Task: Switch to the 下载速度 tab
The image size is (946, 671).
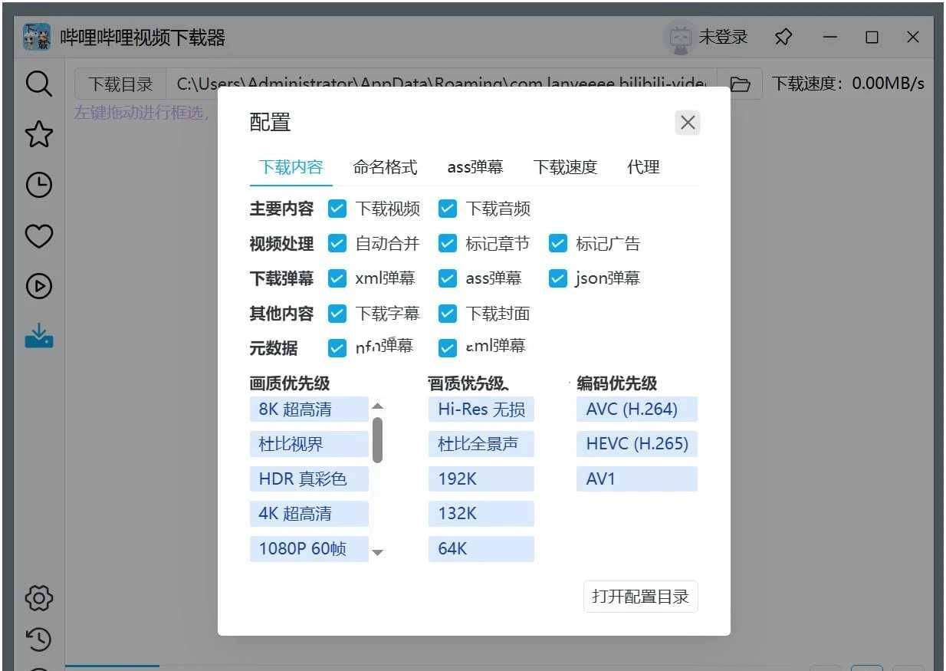Action: click(565, 167)
